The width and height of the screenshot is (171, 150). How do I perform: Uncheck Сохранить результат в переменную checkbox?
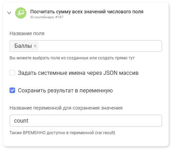click(x=12, y=90)
